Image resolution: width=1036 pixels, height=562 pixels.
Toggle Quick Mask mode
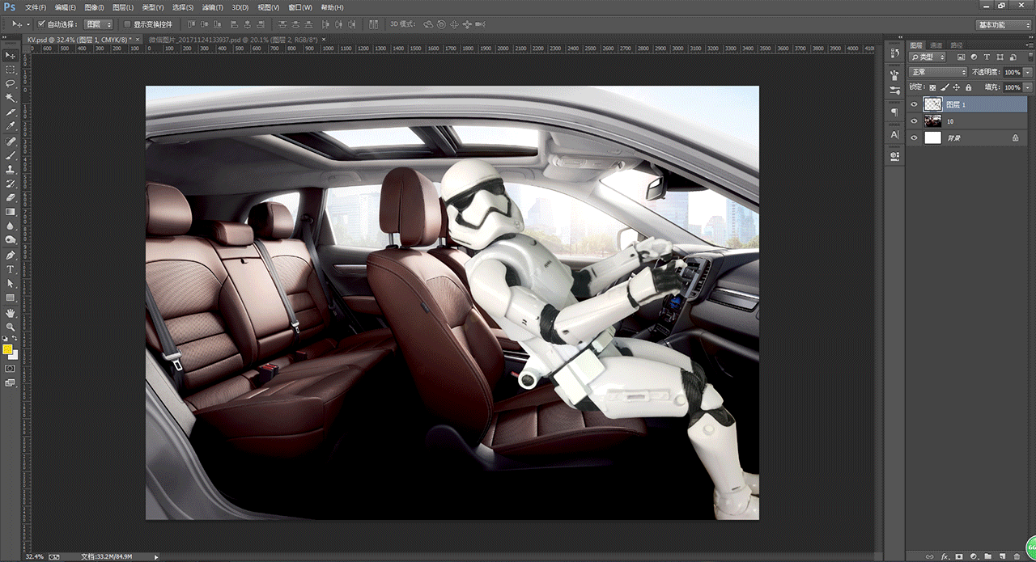tap(11, 368)
